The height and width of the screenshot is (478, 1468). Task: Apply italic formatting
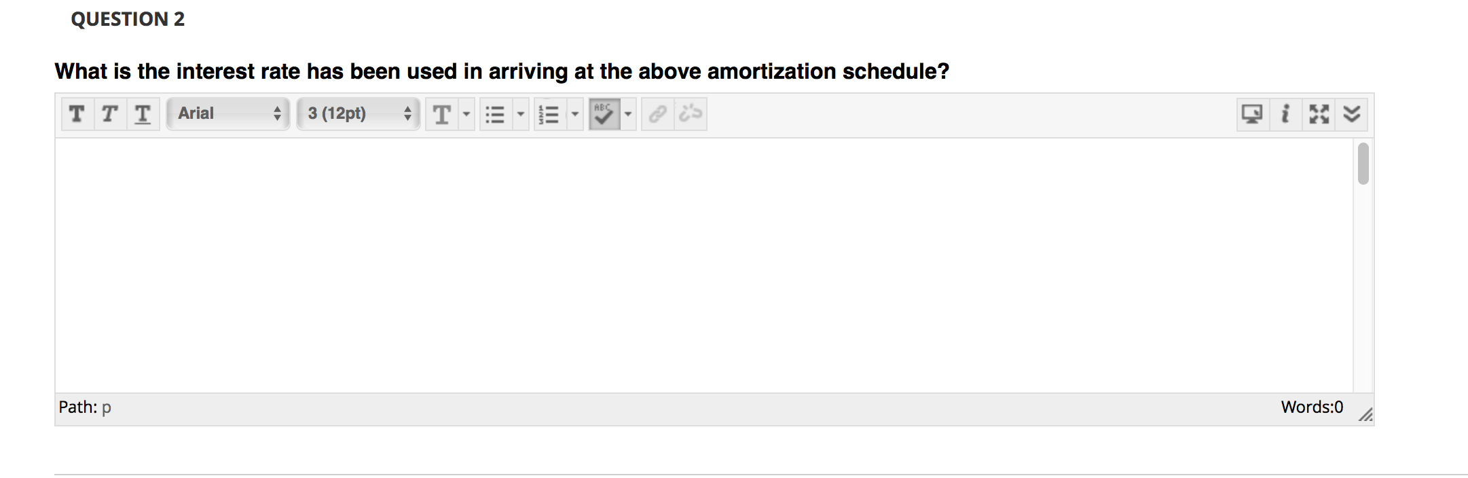109,114
